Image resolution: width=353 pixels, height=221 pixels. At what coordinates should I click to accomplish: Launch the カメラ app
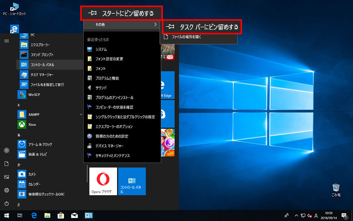[49, 174]
